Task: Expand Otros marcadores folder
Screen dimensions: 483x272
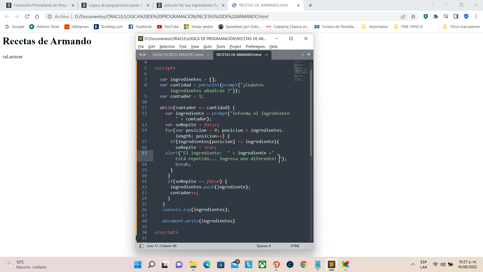Action: tap(461, 27)
